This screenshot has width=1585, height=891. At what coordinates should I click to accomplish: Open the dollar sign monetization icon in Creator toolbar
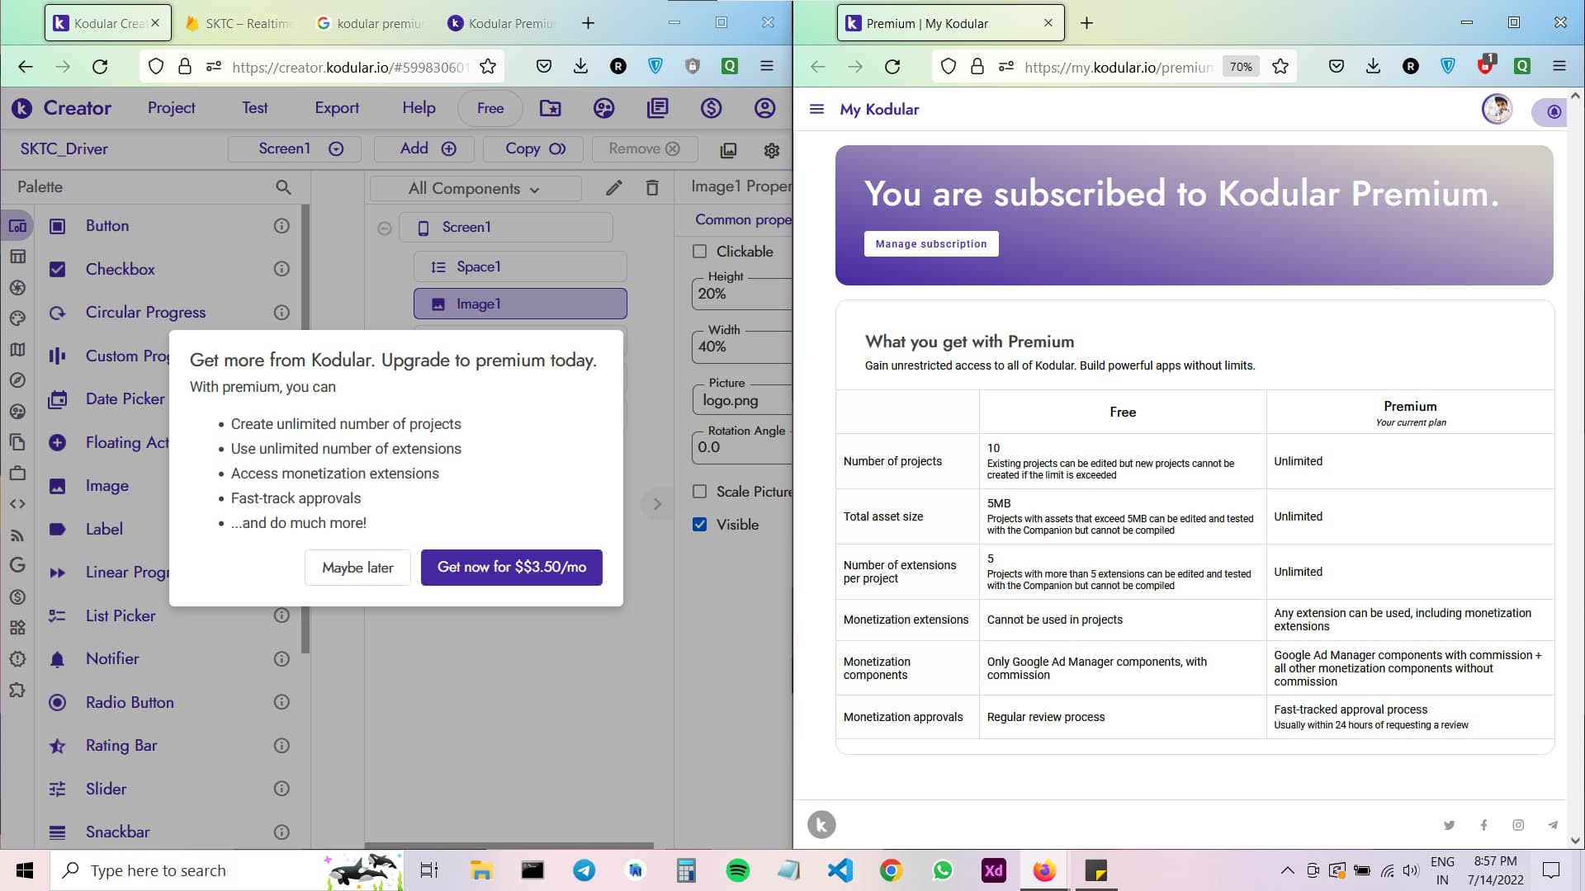(x=711, y=108)
